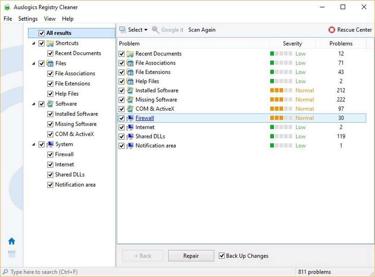Click the Repair button
Viewport: 375px width, 277px height.
[x=191, y=256]
